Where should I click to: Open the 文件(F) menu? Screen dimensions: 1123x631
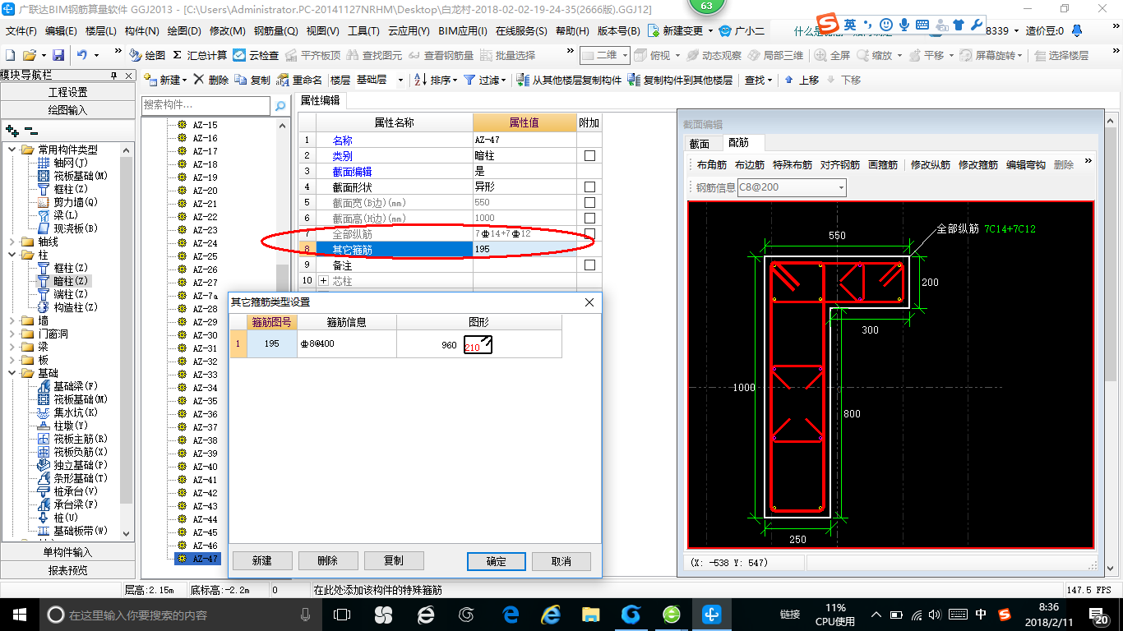pos(21,30)
